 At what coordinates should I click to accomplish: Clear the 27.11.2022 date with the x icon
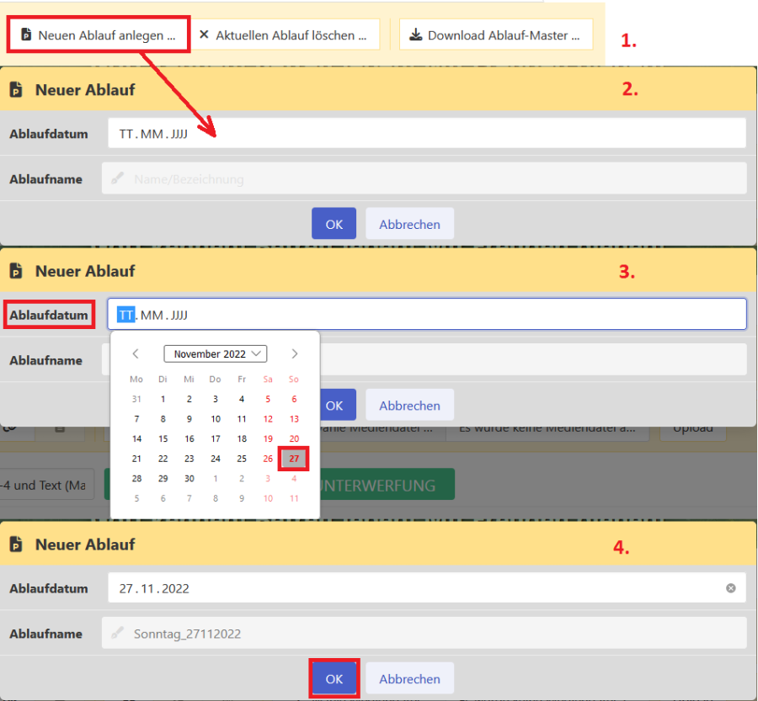(730, 588)
